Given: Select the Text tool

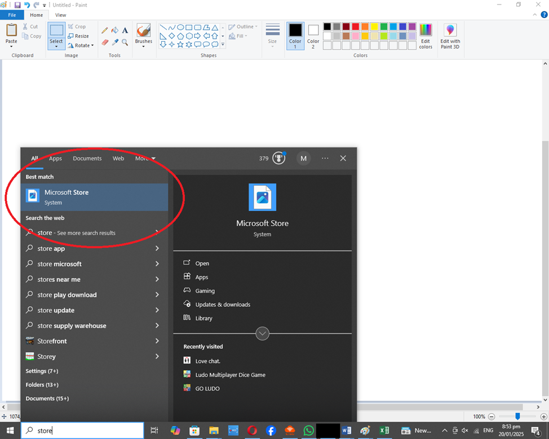Looking at the screenshot, I should 125,30.
